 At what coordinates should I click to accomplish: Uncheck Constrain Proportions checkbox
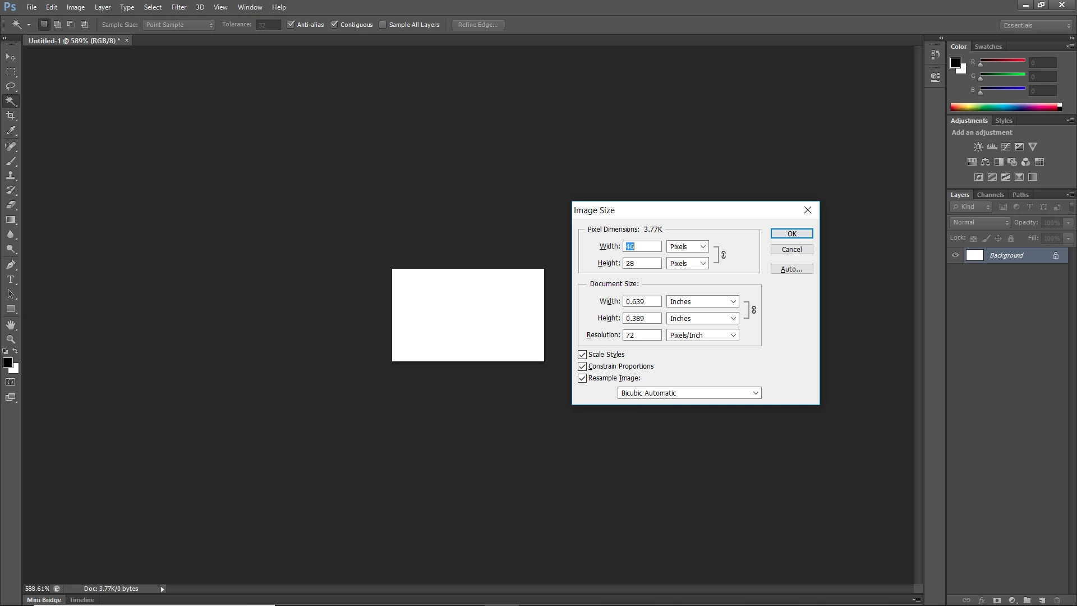click(582, 366)
